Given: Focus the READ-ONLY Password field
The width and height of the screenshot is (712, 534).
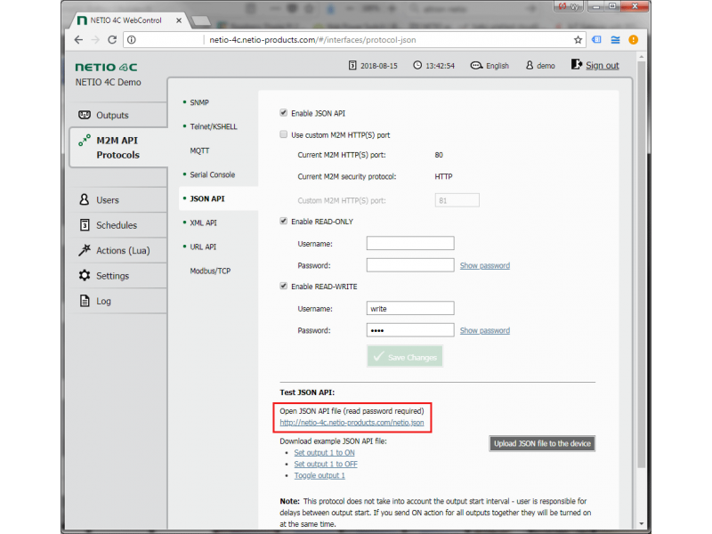Looking at the screenshot, I should 410,265.
